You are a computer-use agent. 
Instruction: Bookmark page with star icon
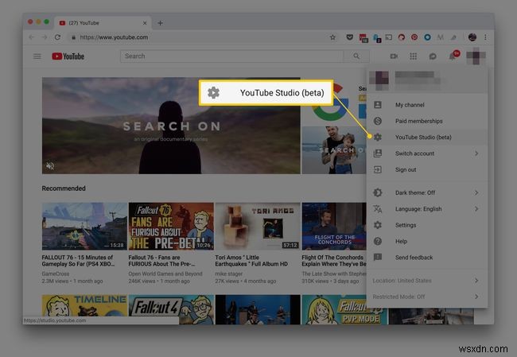(x=332, y=37)
